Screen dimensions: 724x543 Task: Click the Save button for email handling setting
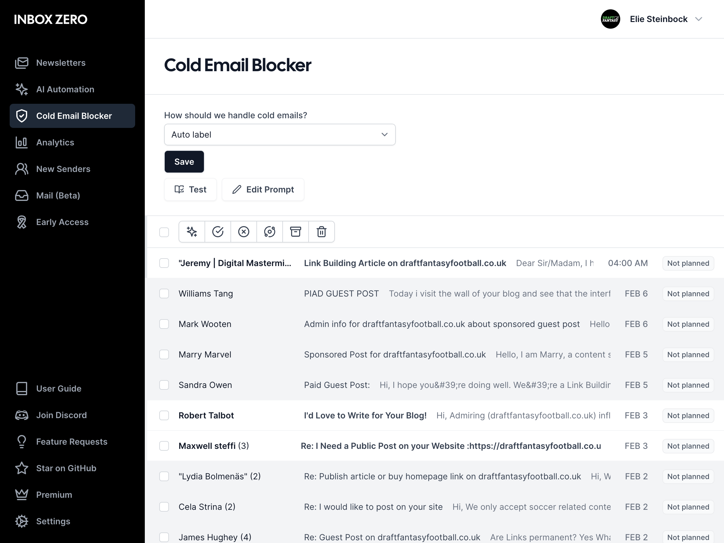point(184,161)
